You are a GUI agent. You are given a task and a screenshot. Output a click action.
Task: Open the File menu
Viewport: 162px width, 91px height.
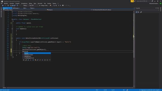coord(2,4)
